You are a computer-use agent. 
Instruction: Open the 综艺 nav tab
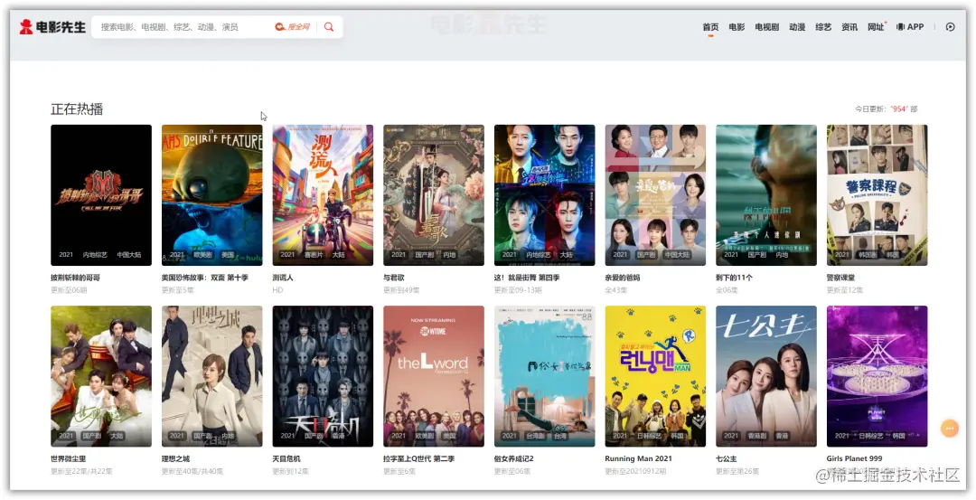tap(823, 27)
